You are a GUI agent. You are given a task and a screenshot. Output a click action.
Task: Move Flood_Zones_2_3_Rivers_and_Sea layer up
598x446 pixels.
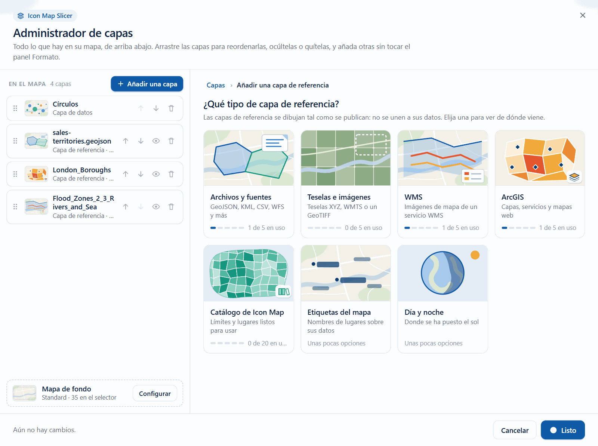coord(126,207)
